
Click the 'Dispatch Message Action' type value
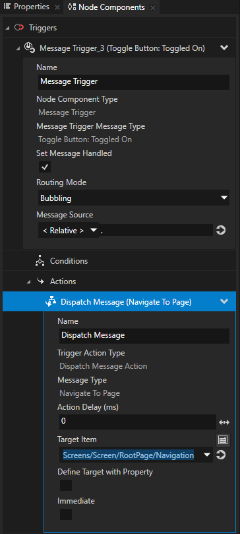click(x=104, y=366)
